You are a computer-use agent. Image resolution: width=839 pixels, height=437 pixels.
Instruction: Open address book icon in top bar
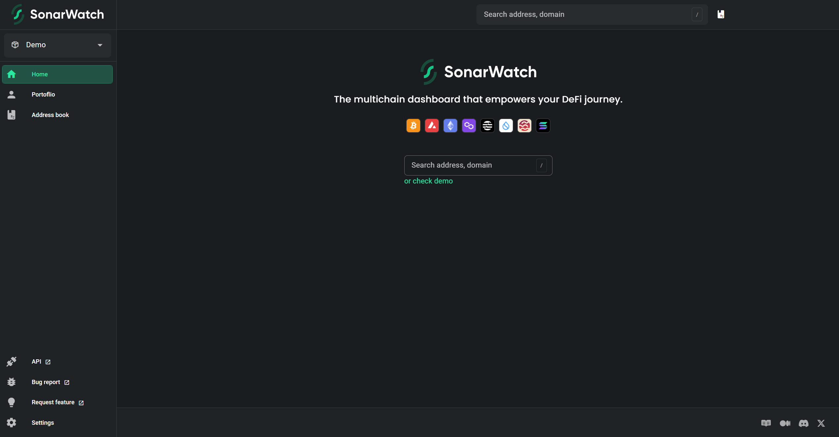click(x=721, y=14)
